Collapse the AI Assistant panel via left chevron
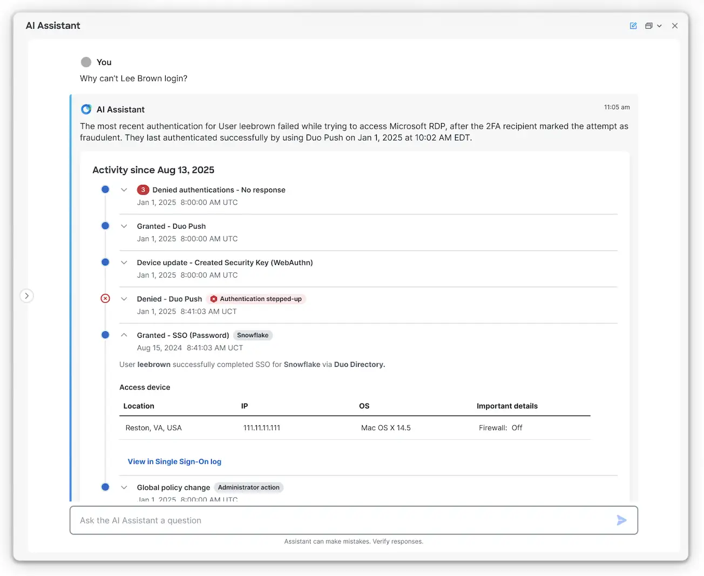This screenshot has height=576, width=704. click(x=27, y=296)
